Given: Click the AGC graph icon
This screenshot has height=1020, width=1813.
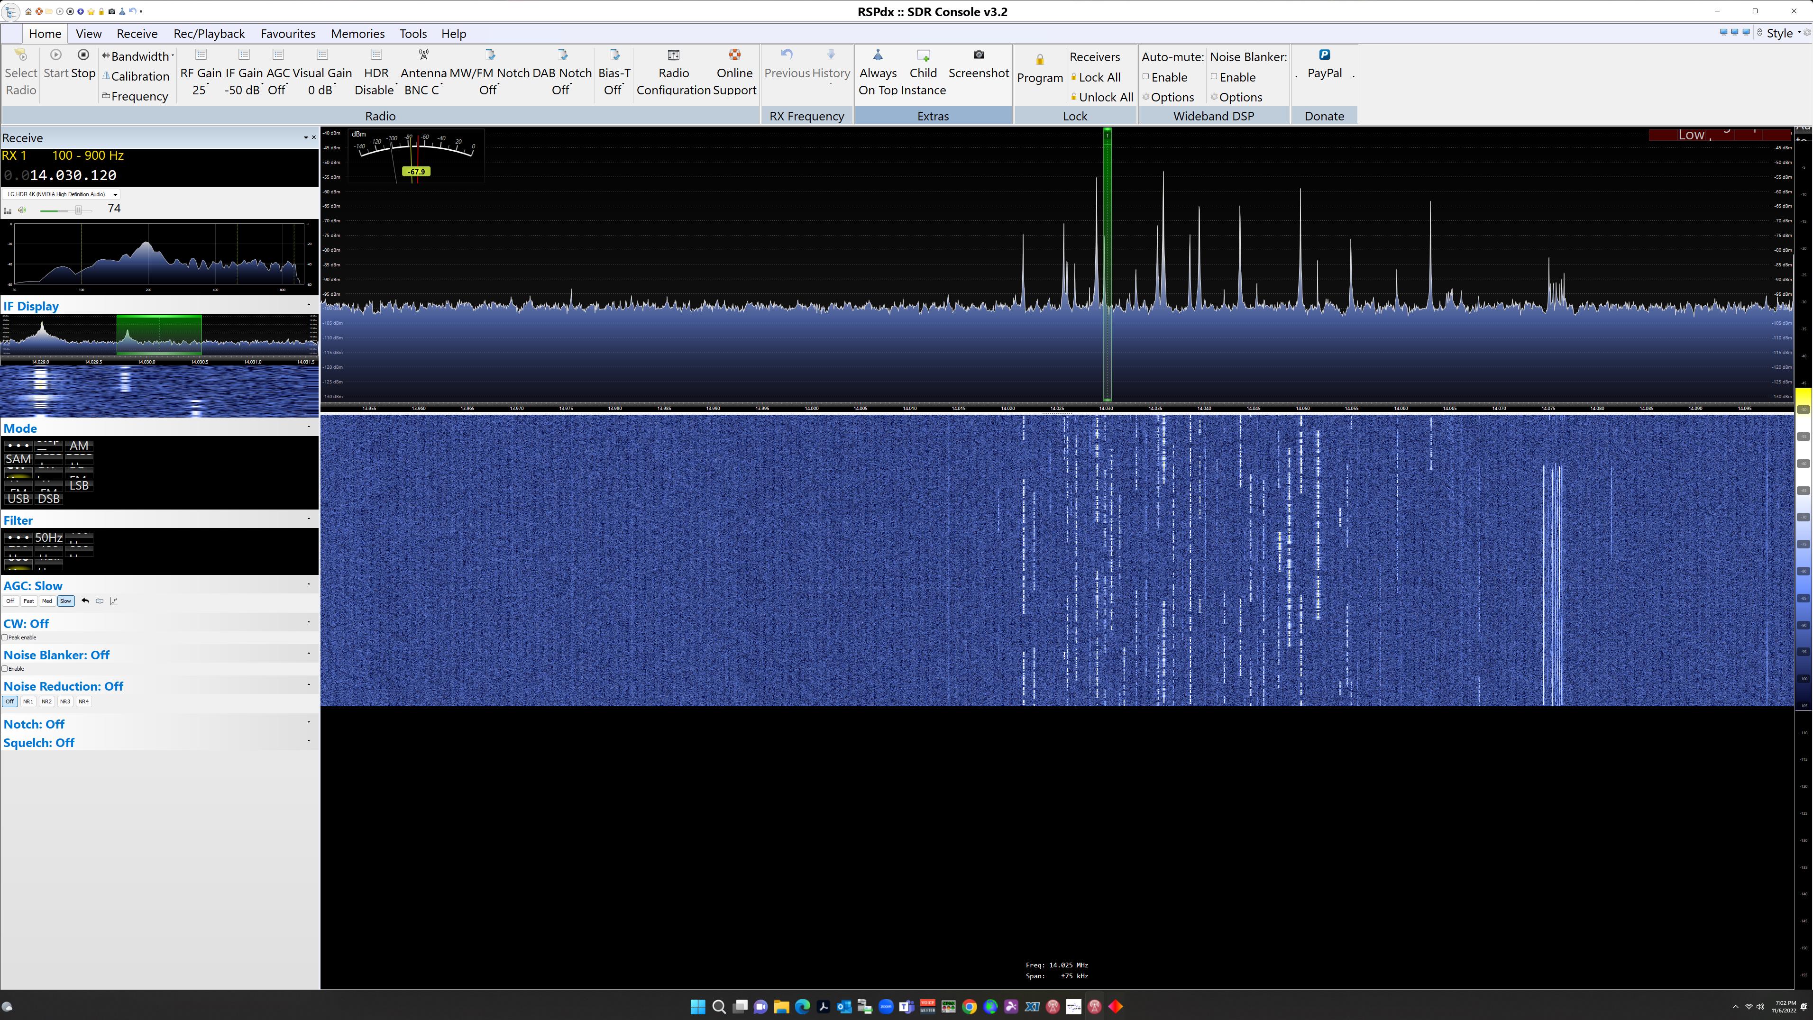Looking at the screenshot, I should (x=114, y=601).
